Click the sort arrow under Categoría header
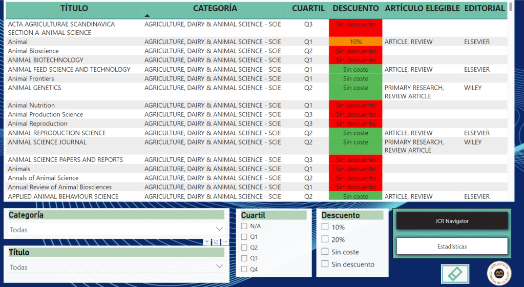 148,16
